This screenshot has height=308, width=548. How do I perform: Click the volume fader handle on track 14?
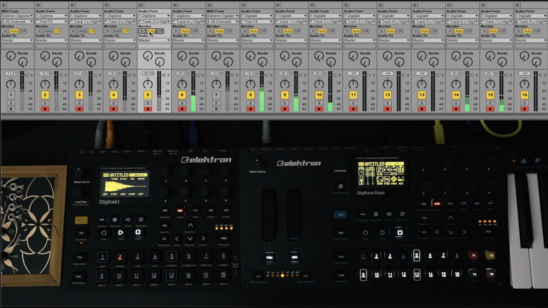(471, 75)
